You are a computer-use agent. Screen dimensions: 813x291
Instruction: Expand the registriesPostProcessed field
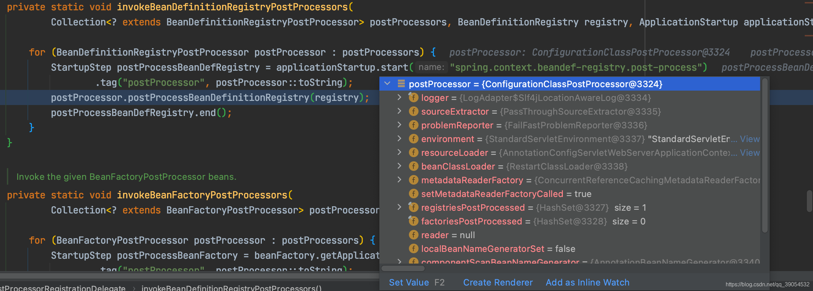click(x=399, y=207)
